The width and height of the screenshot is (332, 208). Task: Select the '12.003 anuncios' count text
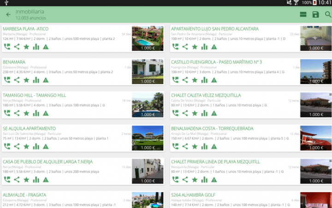pos(31,18)
